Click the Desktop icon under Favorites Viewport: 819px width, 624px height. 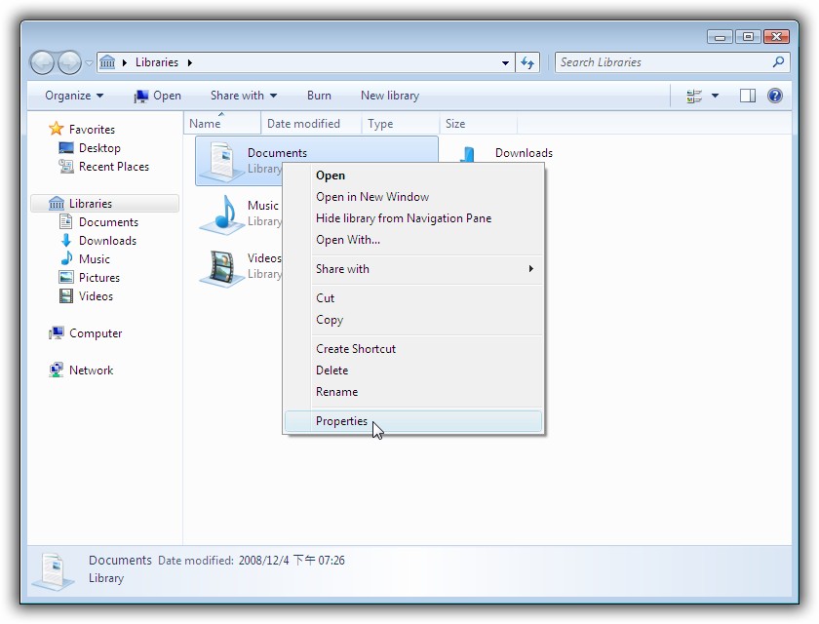66,148
